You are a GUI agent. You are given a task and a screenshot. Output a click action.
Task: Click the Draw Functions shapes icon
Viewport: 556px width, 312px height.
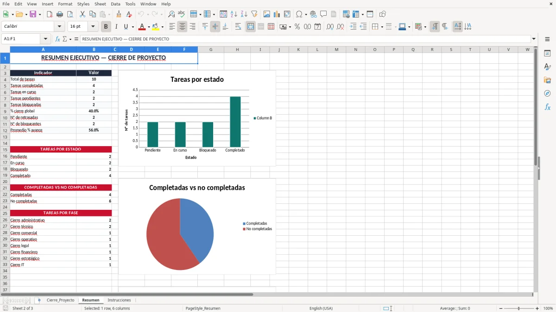tap(382, 14)
